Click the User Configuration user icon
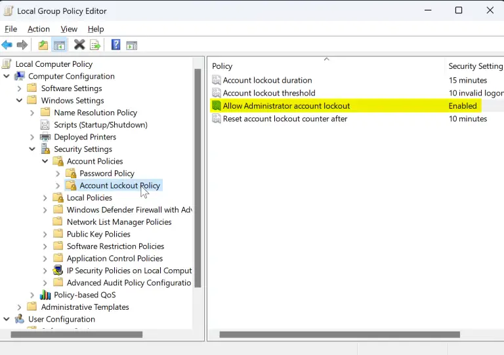The width and height of the screenshot is (504, 355). click(x=20, y=319)
